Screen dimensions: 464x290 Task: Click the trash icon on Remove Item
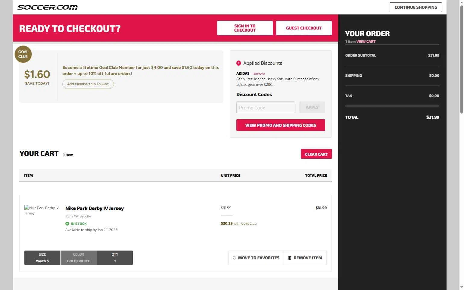290,258
